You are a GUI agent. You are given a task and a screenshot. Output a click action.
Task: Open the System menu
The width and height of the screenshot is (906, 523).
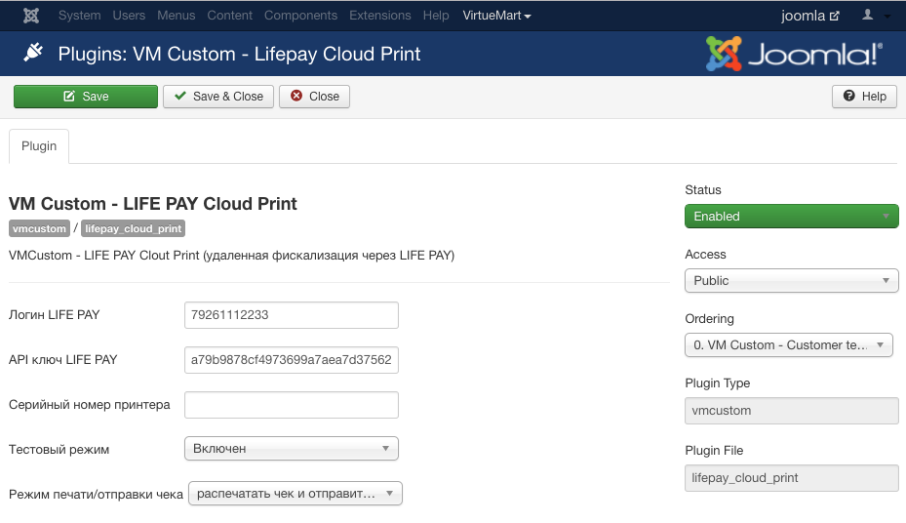(79, 16)
